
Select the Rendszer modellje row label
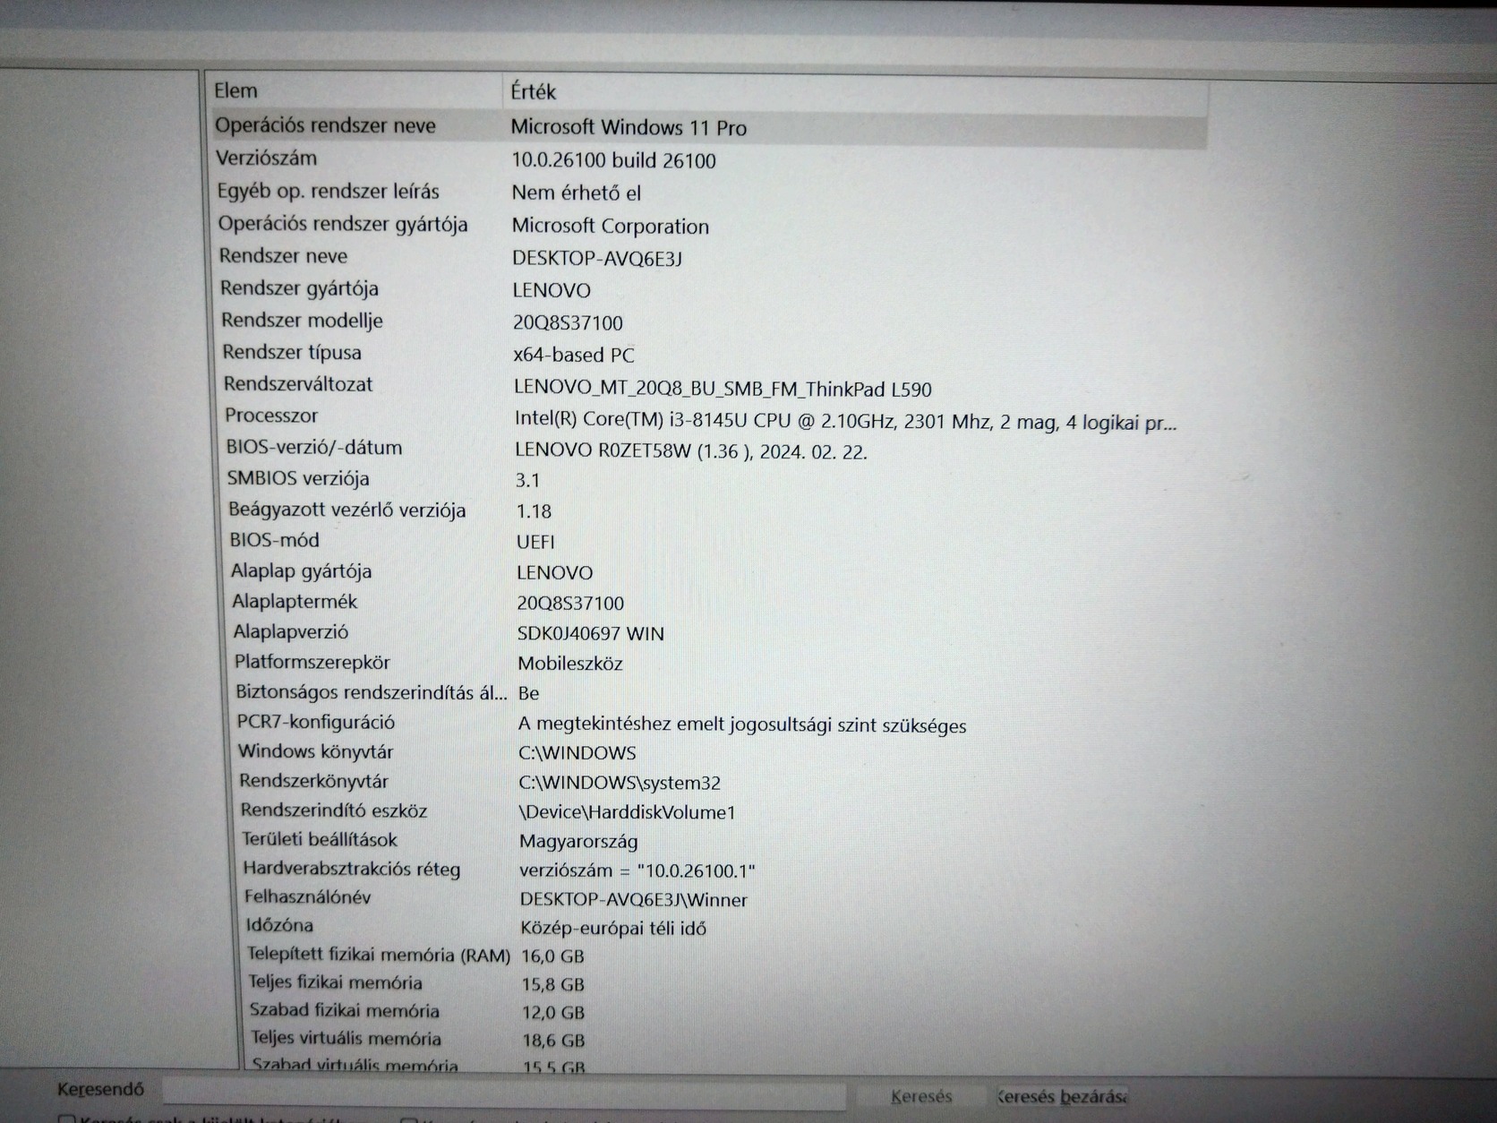pos(302,321)
